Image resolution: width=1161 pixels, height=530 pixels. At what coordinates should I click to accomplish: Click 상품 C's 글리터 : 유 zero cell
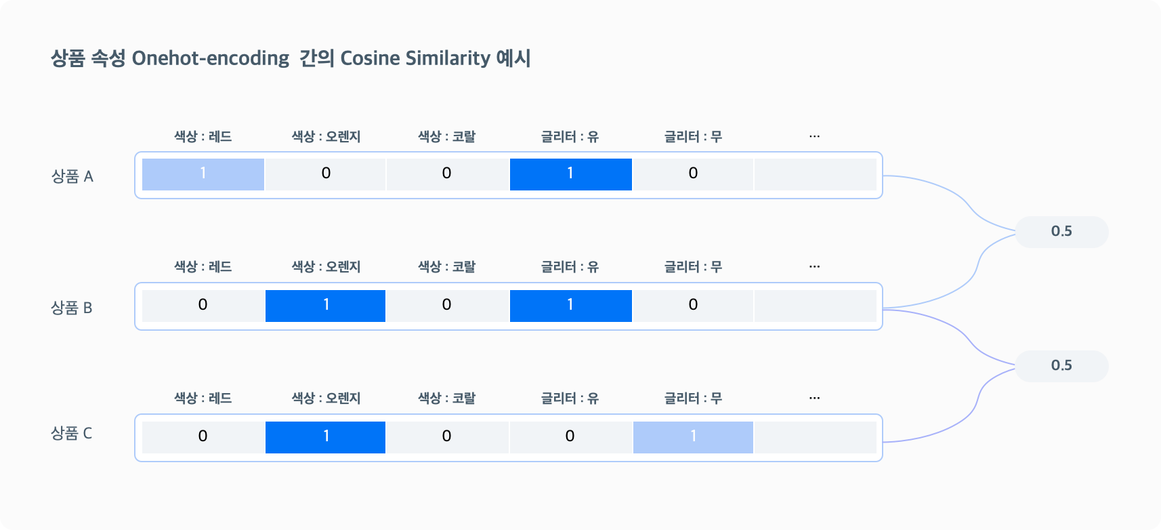click(570, 437)
